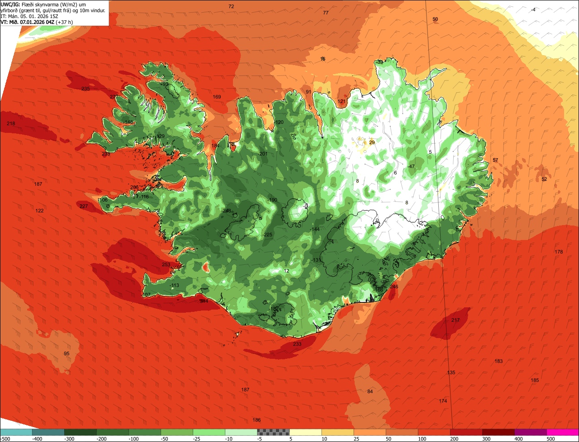
Task: Click the map value '57' off the east coast
Action: tap(495, 160)
